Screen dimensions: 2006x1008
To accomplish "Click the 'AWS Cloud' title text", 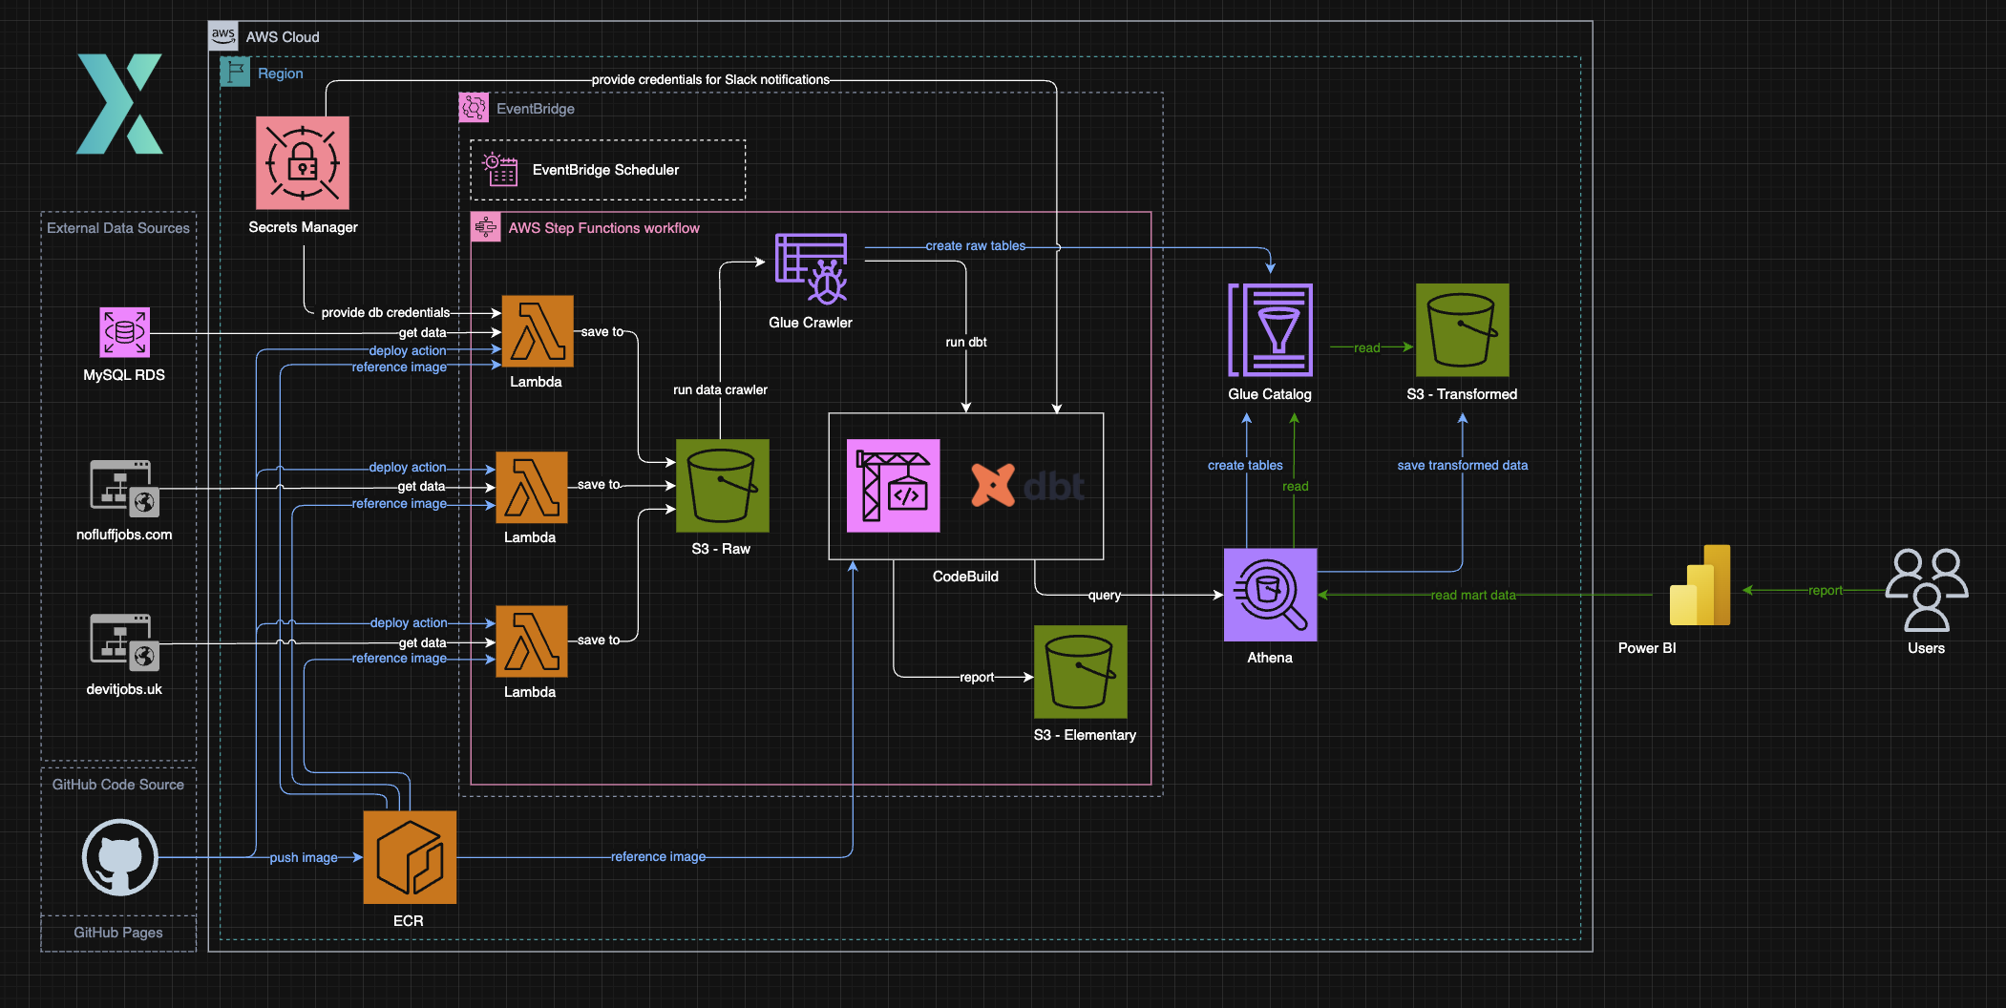I will 283,37.
